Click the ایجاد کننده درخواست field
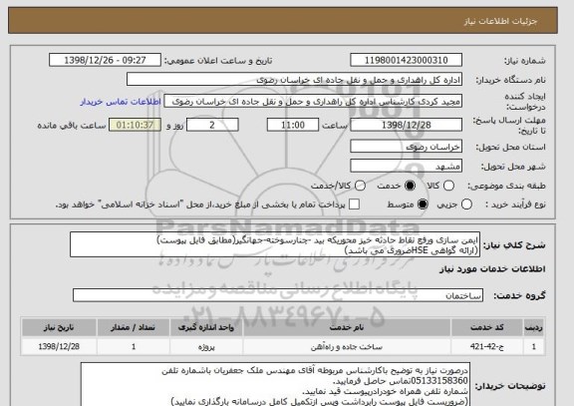This screenshot has height=406, width=574. point(313,102)
